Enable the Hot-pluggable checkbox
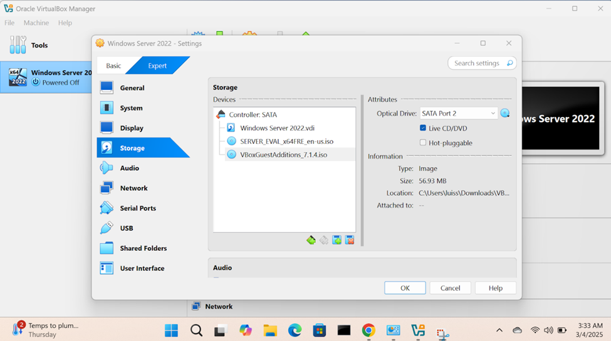The width and height of the screenshot is (611, 341). tap(423, 143)
